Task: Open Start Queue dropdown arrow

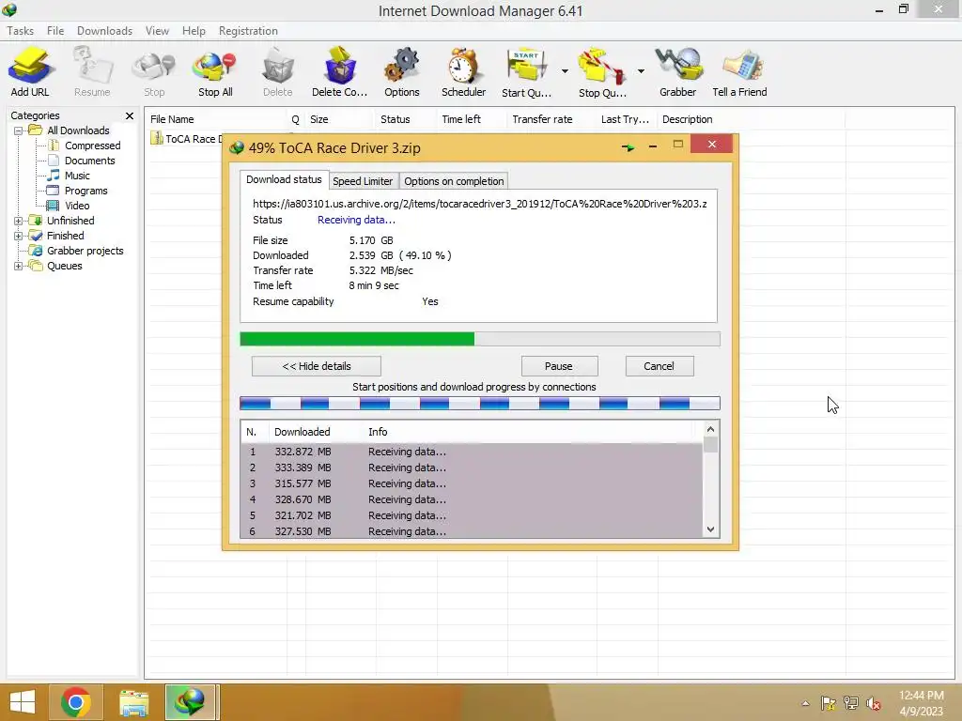Action: [565, 71]
